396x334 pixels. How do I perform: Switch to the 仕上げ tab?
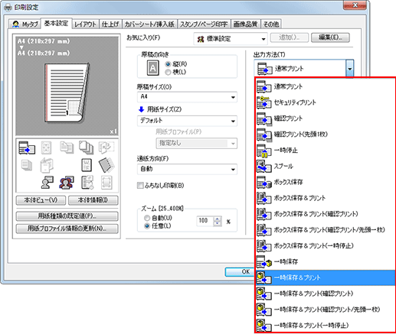(x=110, y=24)
